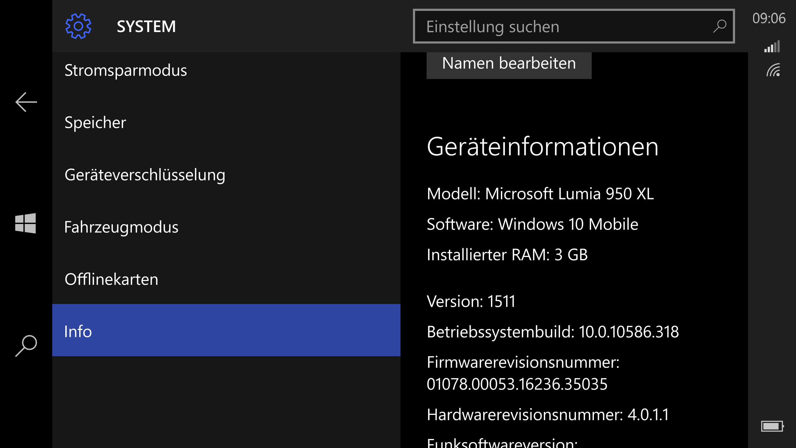Tap 'Modell: Microsoft Lumia 950 XL'
Screen dimensions: 796x448
[x=540, y=194]
